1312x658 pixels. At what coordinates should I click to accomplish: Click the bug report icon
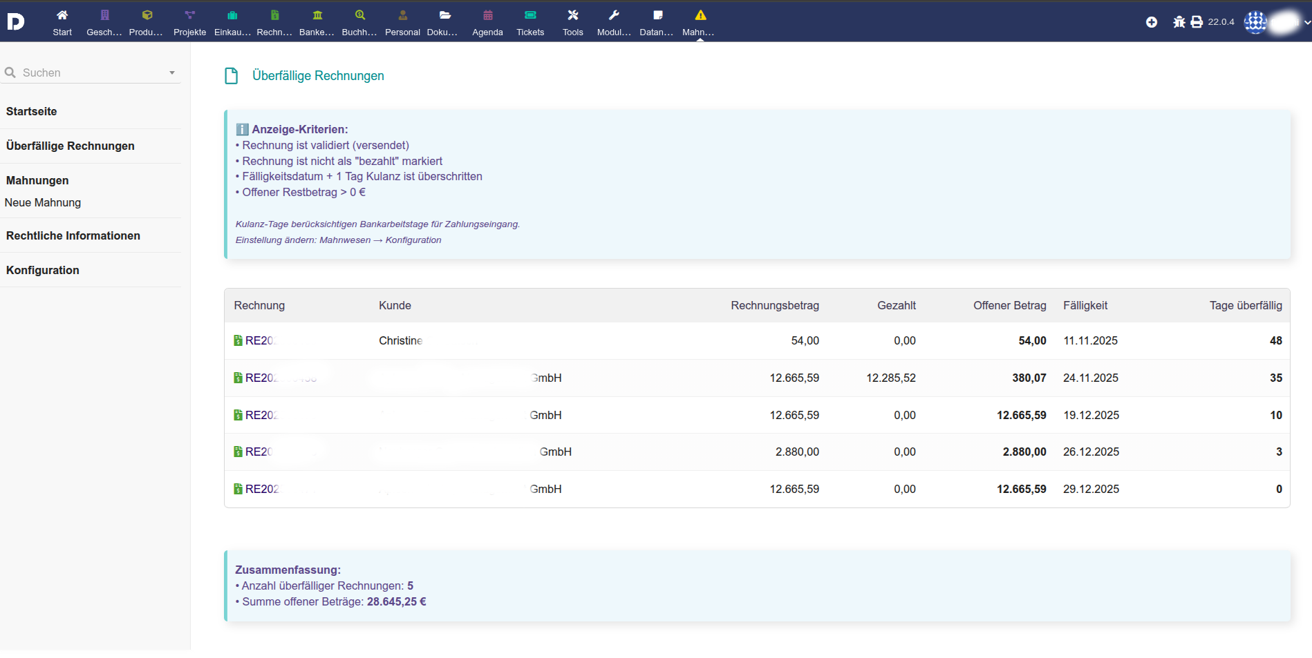pyautogui.click(x=1179, y=22)
